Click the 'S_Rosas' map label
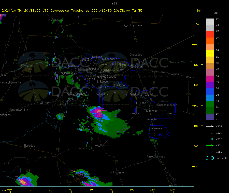This screenshot has height=193, width=229. [x=102, y=82]
